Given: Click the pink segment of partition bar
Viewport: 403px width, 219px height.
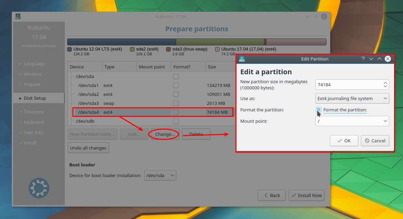Looking at the screenshot, I should coord(296,42).
